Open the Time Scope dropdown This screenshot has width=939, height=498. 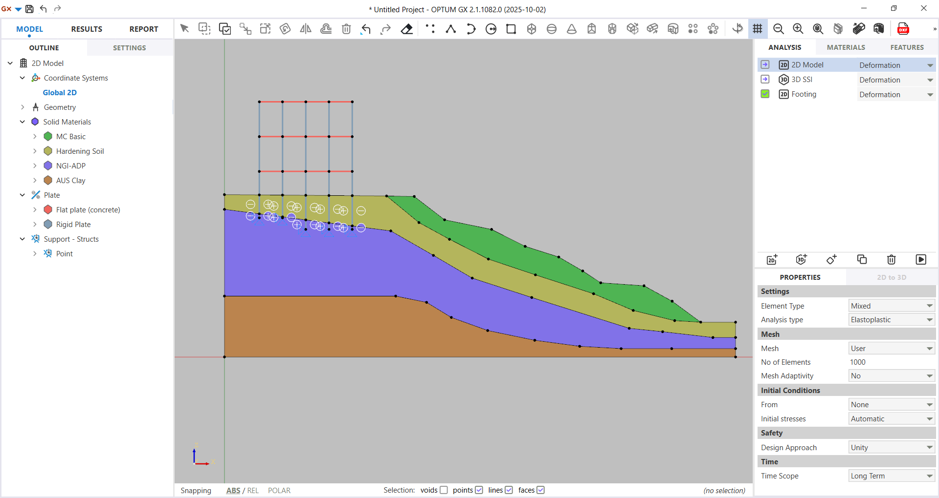(x=892, y=476)
